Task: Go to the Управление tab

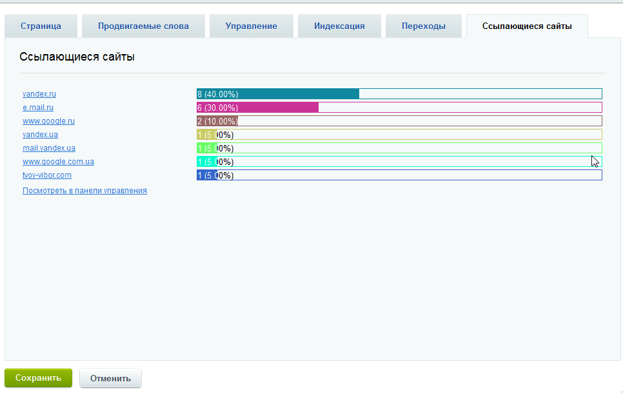Action: click(252, 26)
